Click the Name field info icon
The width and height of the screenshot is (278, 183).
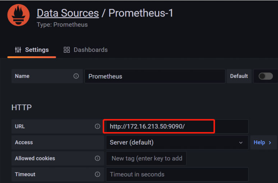(x=76, y=76)
